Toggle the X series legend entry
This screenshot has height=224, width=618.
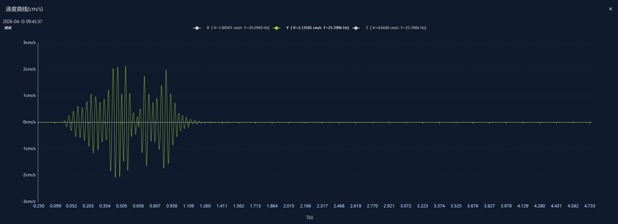pos(231,28)
